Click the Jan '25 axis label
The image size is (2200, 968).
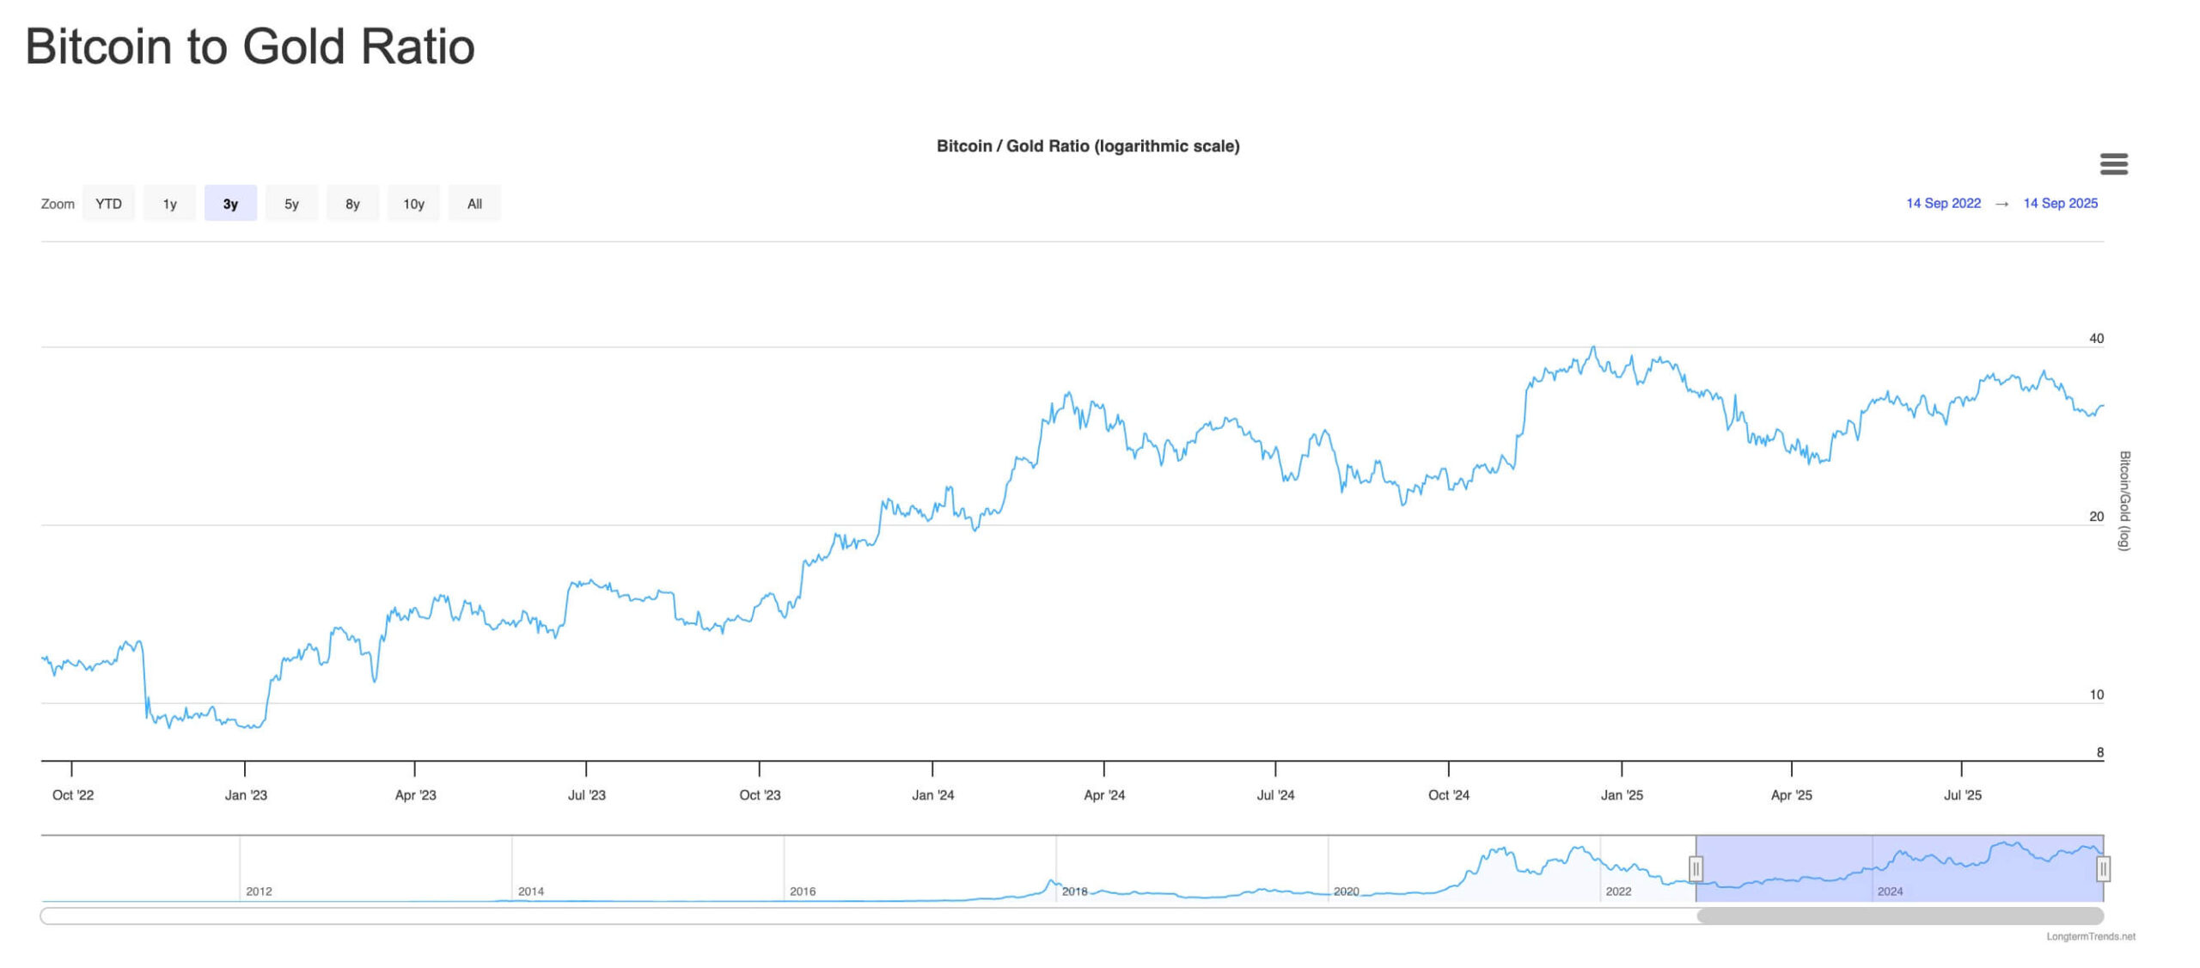click(1622, 795)
